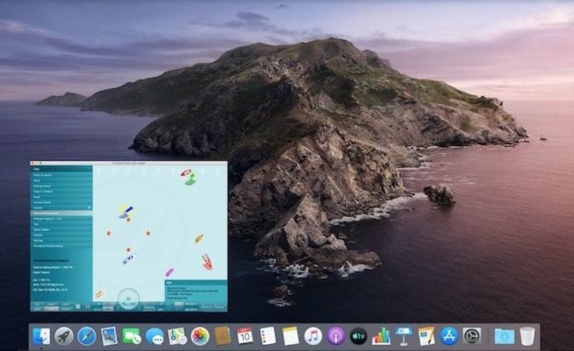The image size is (574, 351).
Task: Open the Help entry in the sidebar
Action: tap(61, 169)
